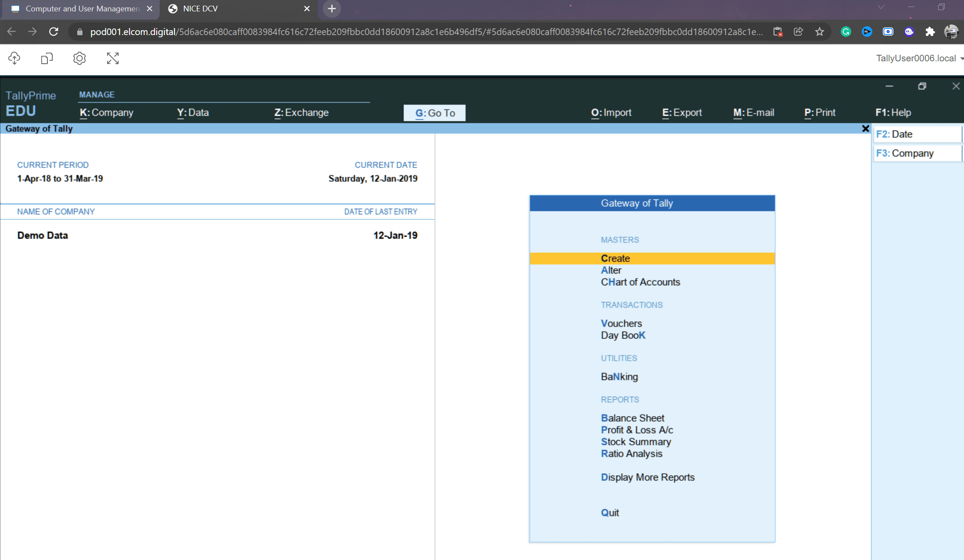The height and width of the screenshot is (560, 964).
Task: Click Quit in Gateway of Tally menu
Action: 610,513
